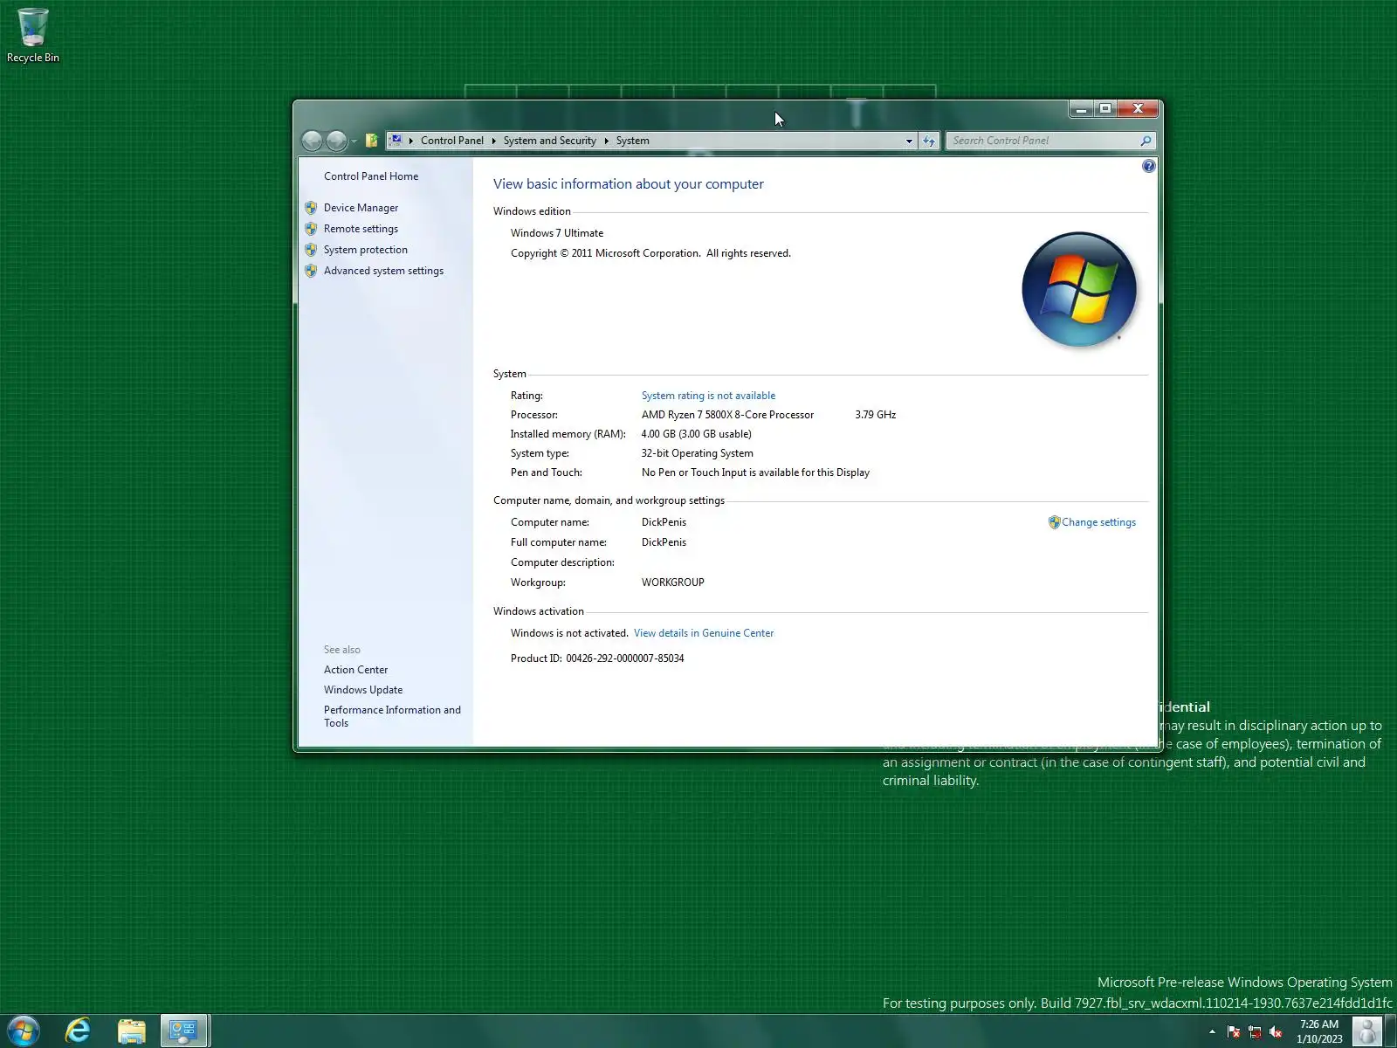The width and height of the screenshot is (1397, 1048).
Task: Maximize the System window
Action: (1105, 109)
